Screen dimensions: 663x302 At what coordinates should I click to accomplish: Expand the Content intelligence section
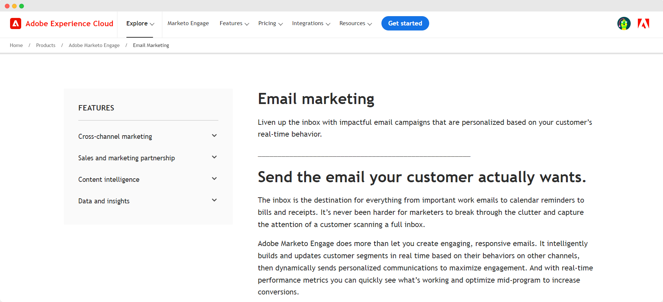click(214, 179)
